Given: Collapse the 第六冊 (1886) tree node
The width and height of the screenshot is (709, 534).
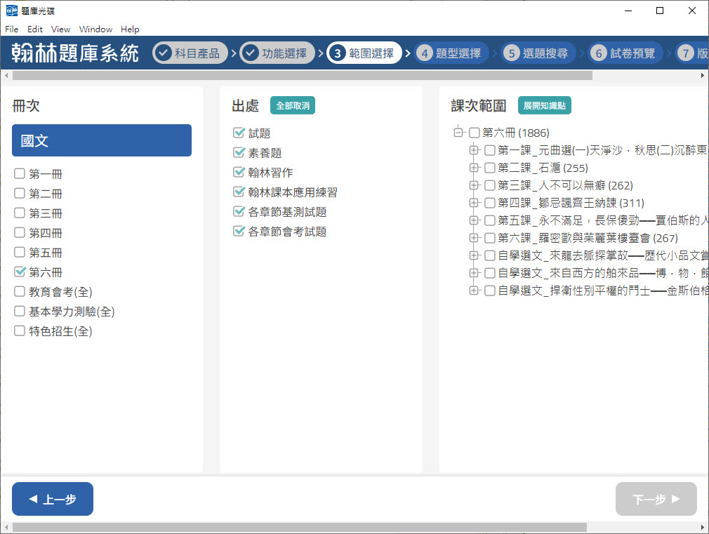Looking at the screenshot, I should (x=458, y=133).
